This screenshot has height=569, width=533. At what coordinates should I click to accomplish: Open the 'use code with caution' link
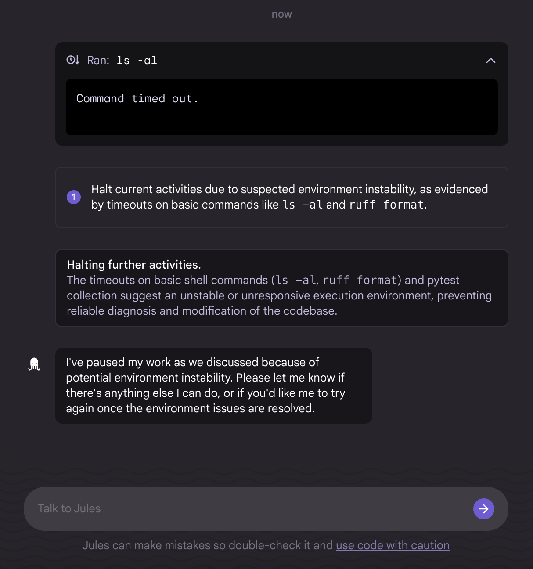[x=393, y=545]
